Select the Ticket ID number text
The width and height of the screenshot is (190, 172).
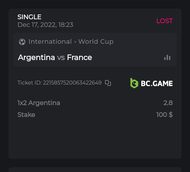click(72, 83)
